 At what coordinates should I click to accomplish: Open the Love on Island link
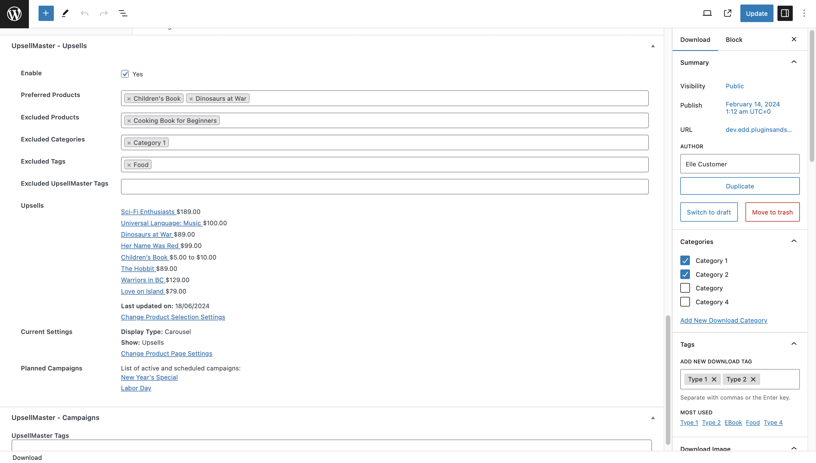coord(143,291)
